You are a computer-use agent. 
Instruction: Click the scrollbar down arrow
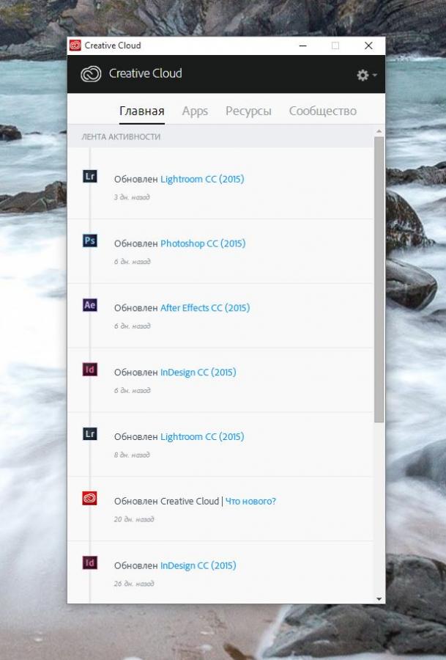[379, 598]
